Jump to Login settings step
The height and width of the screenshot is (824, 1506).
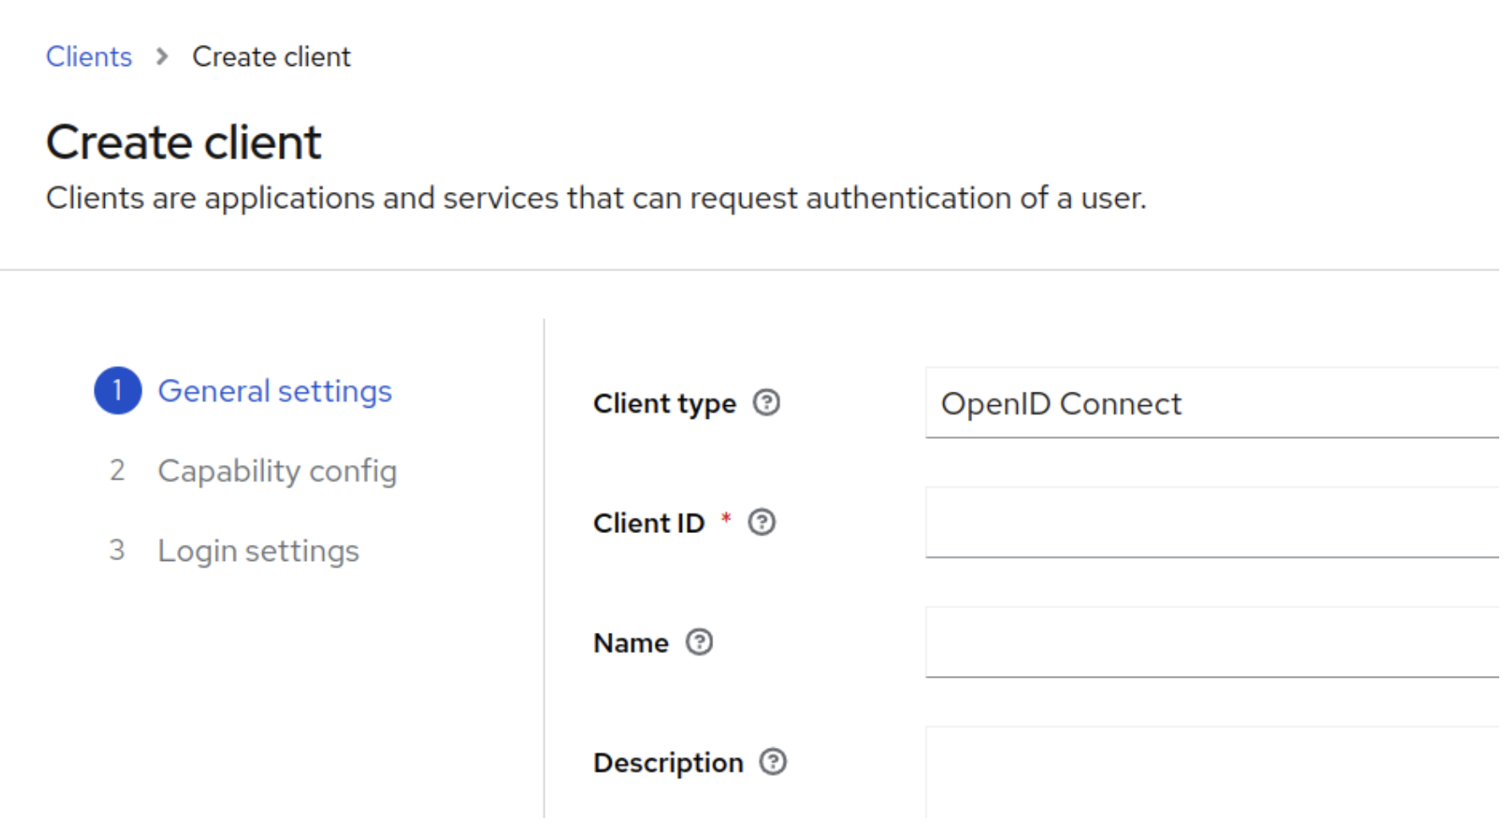coord(258,551)
